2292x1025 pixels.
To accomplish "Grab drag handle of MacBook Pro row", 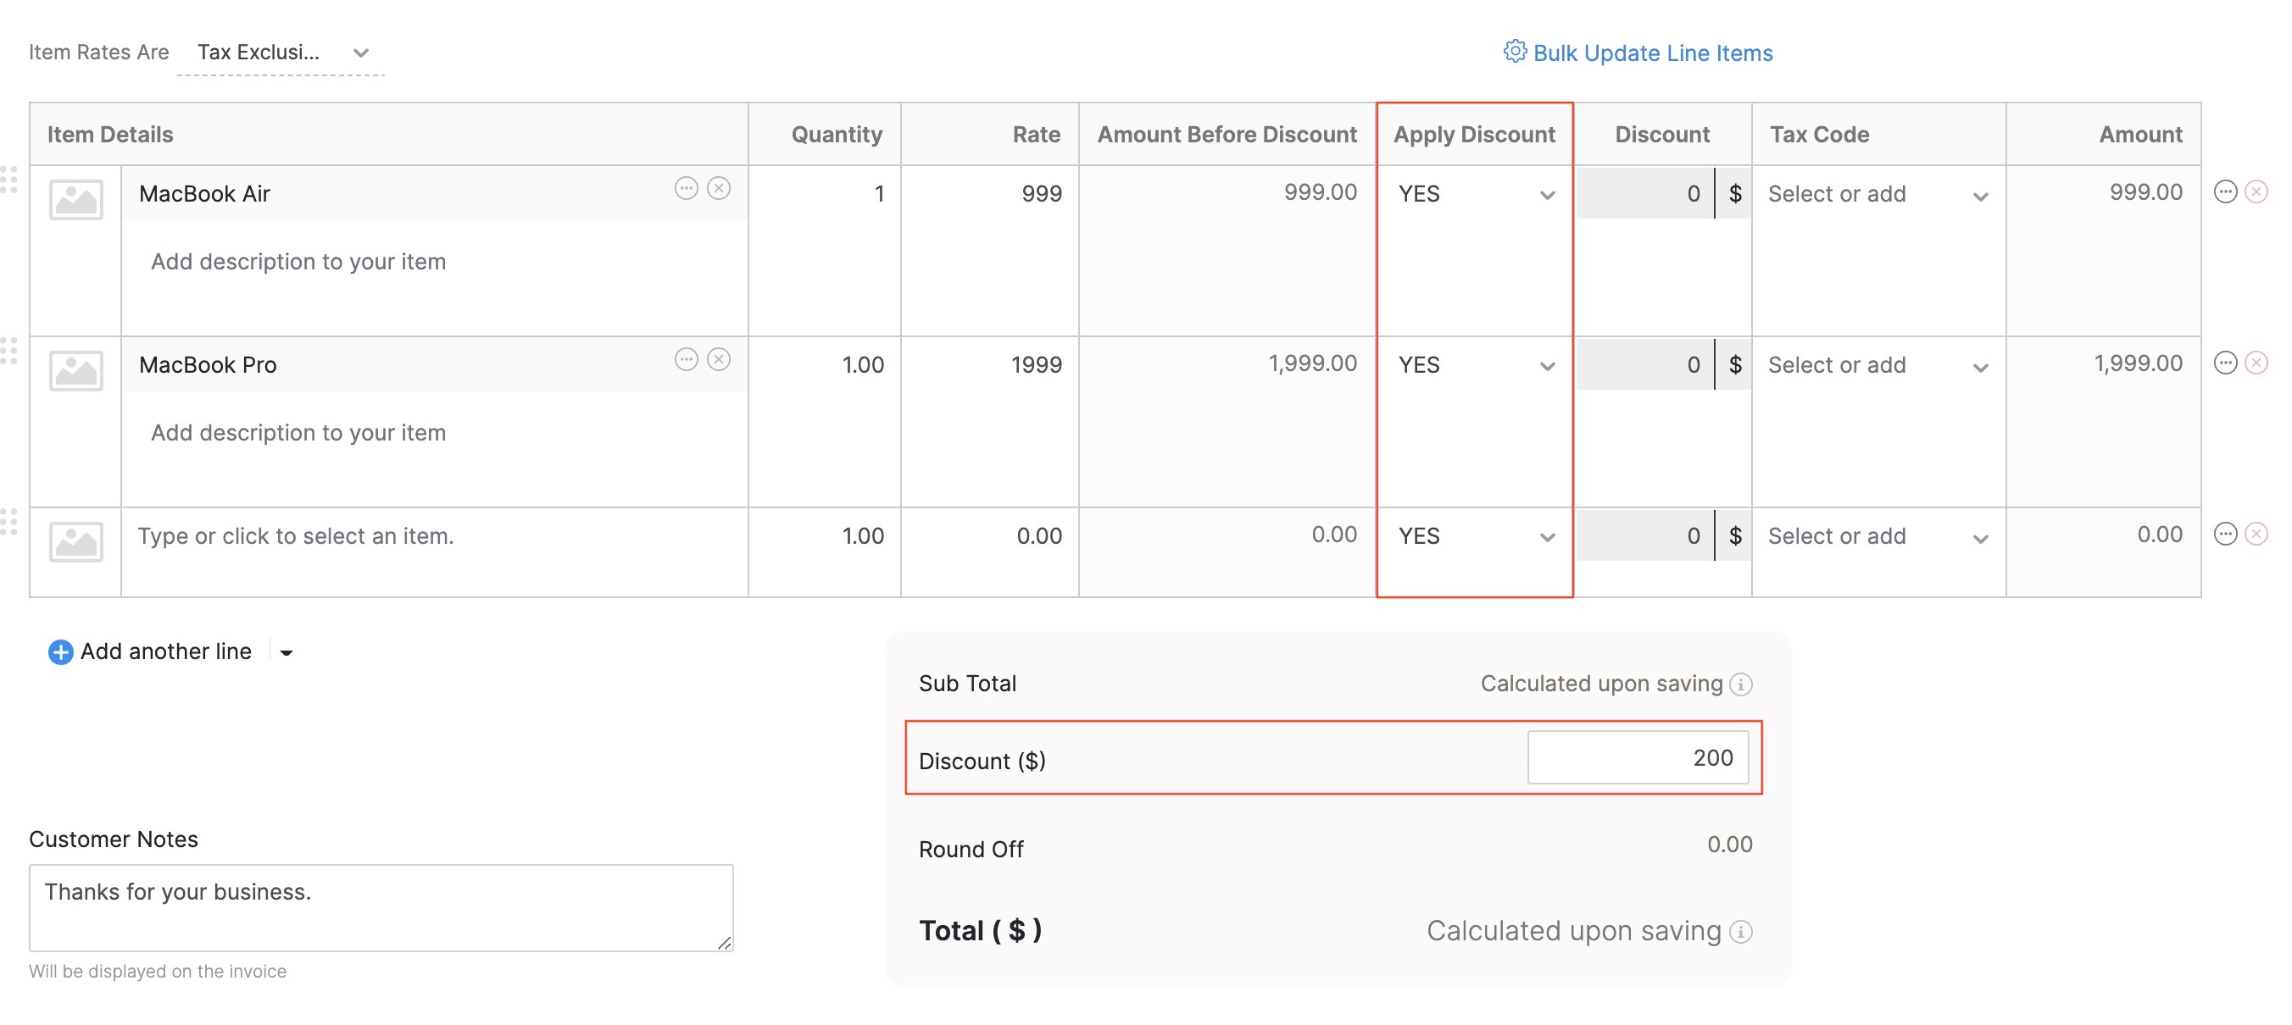I will pos(8,350).
